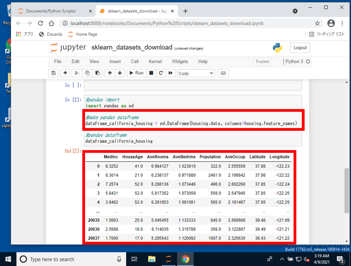The width and height of the screenshot is (351, 266).
Task: Interrupt the kernel with the stop icon
Action: [151, 73]
